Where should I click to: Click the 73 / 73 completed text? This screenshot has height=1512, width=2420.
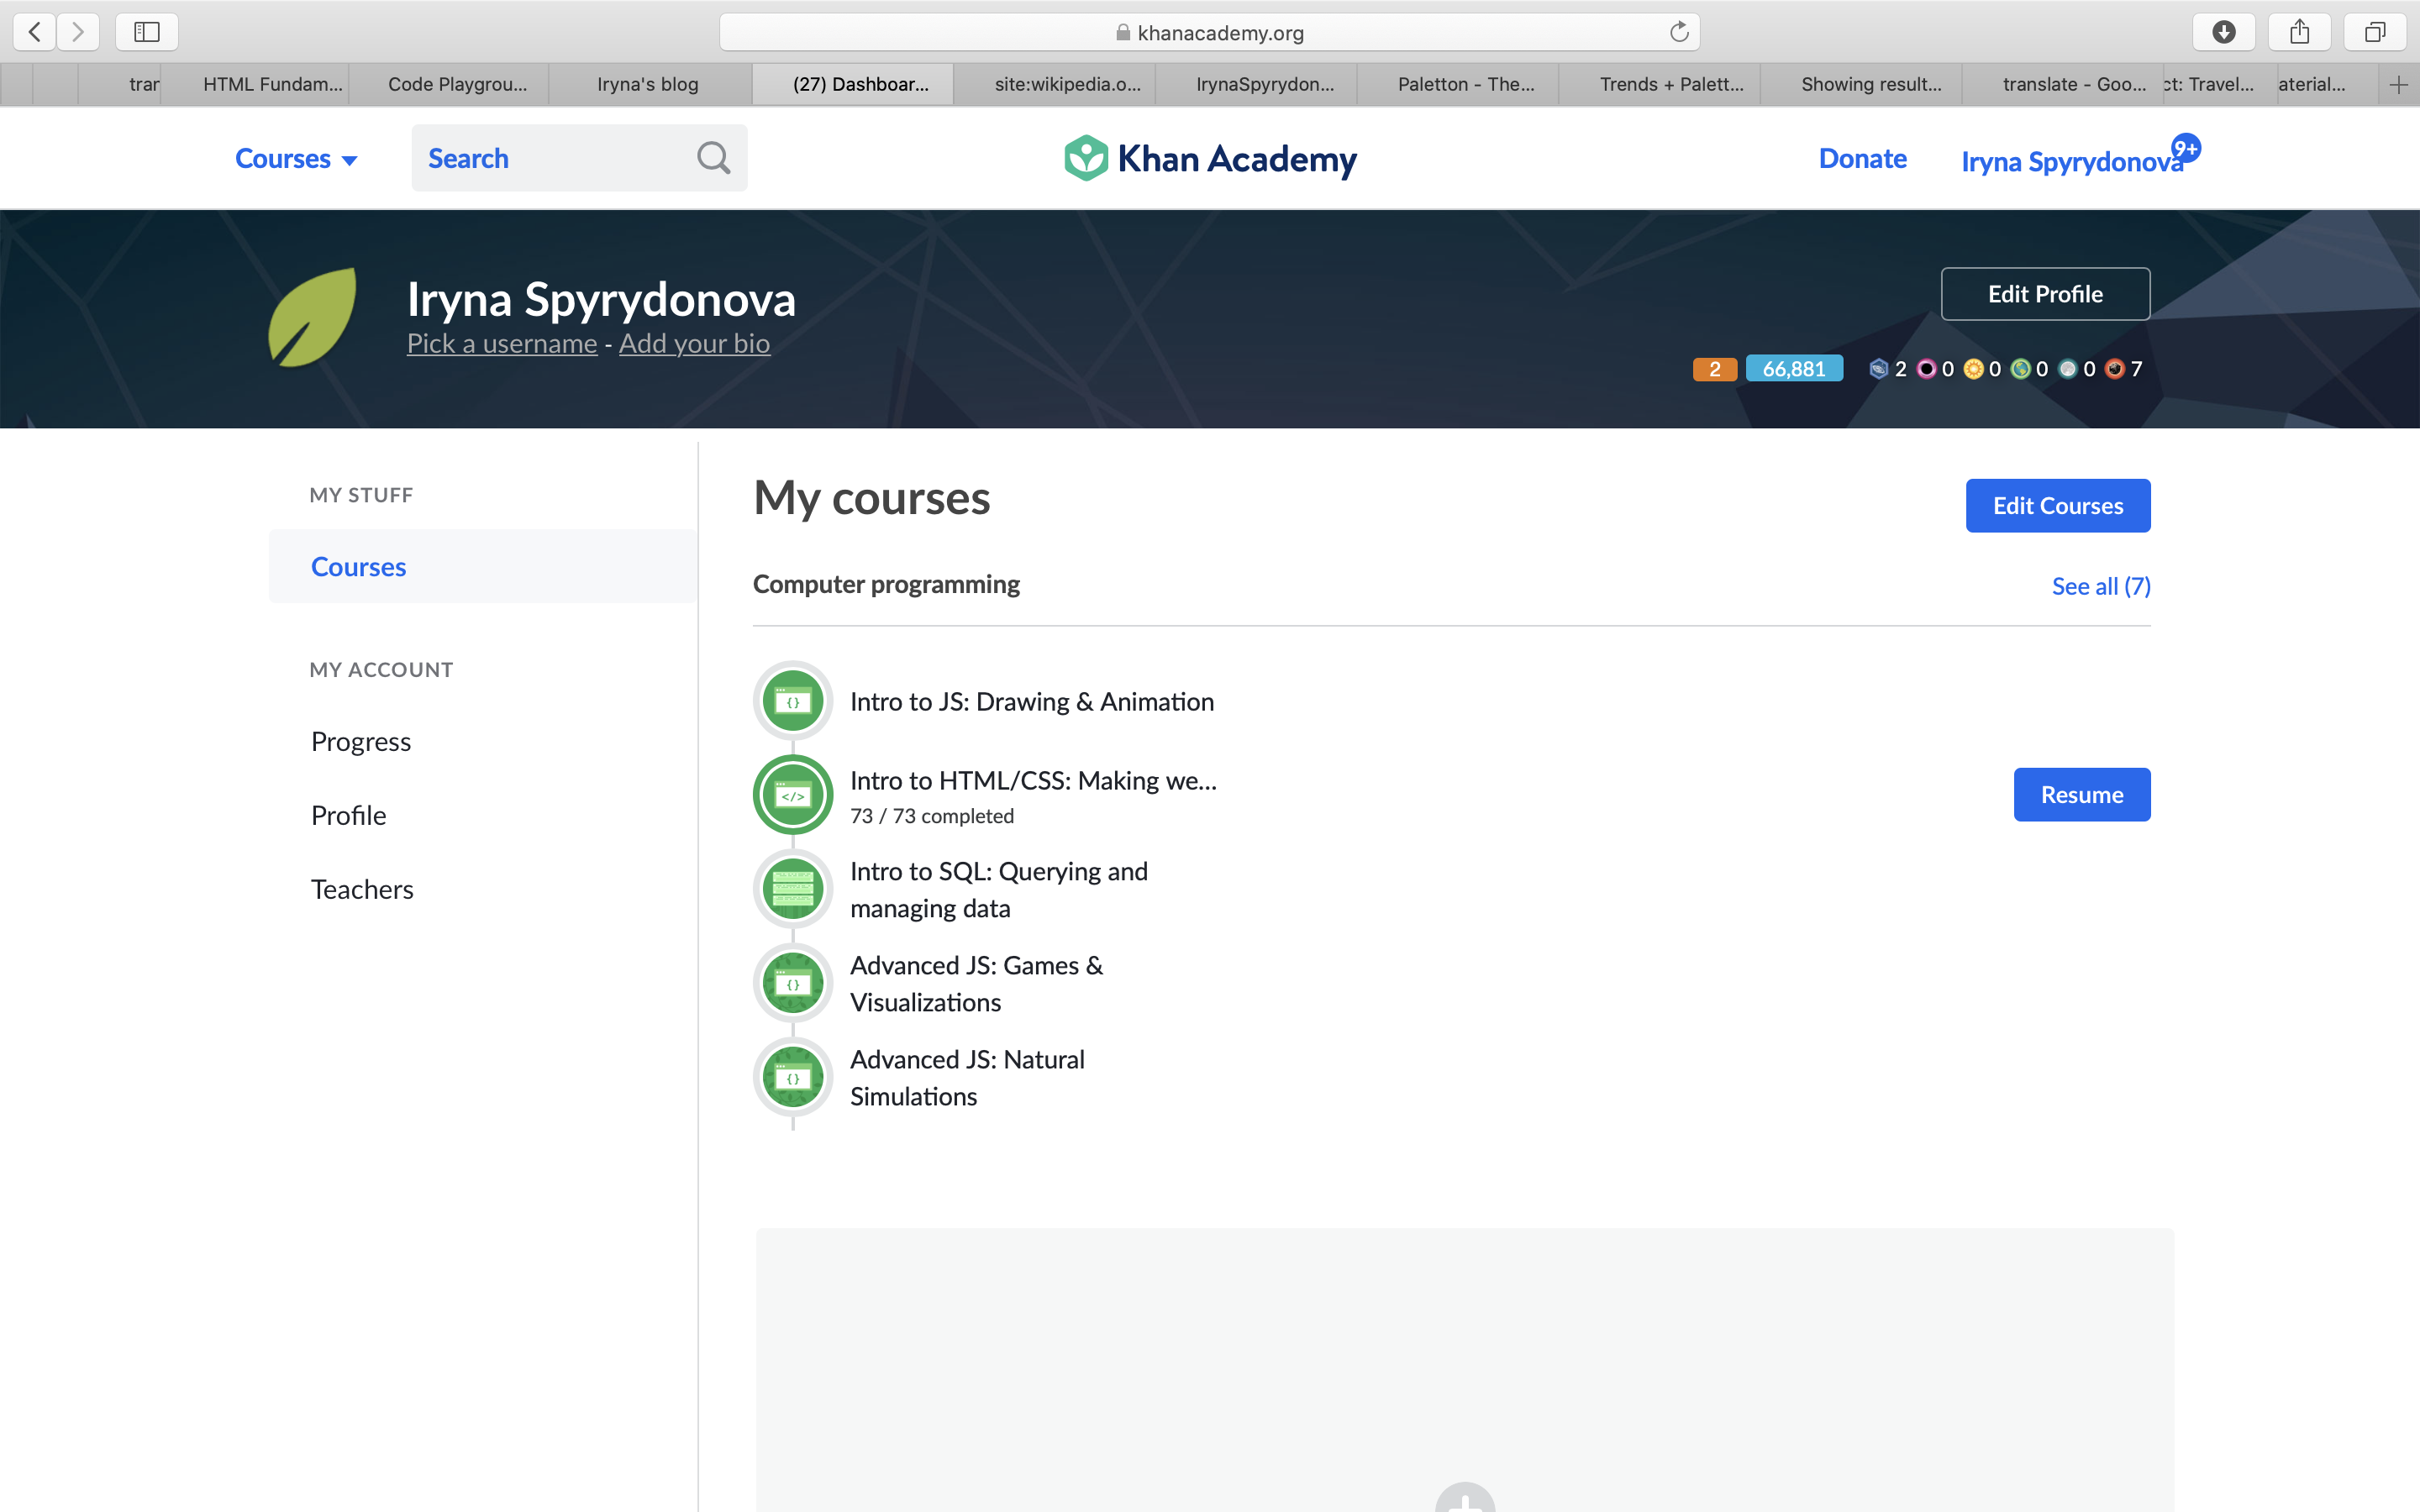[932, 816]
